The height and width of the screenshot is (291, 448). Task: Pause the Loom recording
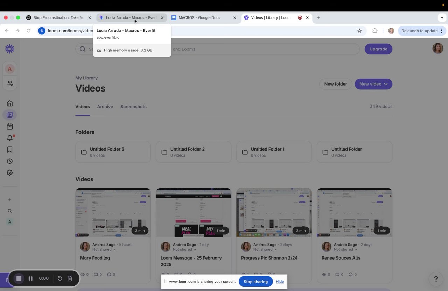click(x=30, y=278)
